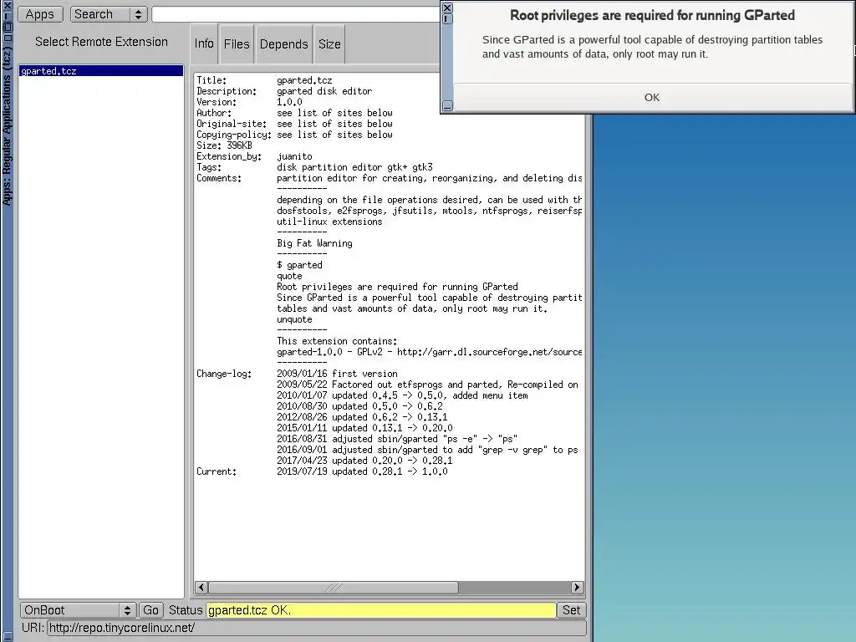Click the 'unquote' line in the info pane

coord(294,319)
